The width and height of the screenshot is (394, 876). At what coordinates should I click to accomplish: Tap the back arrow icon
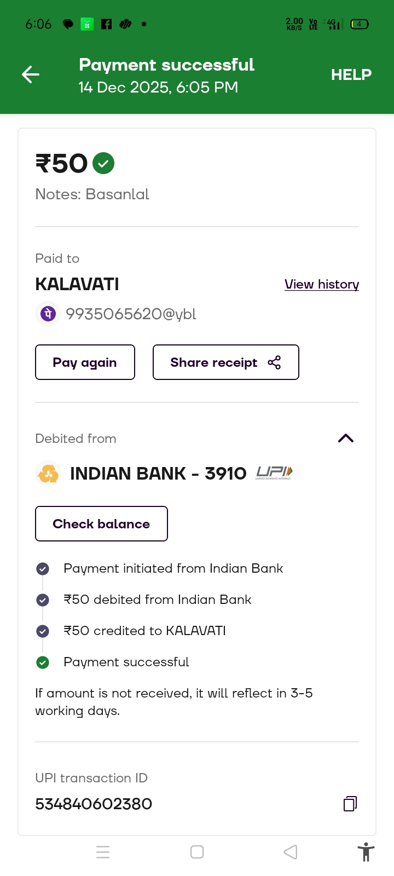click(31, 74)
